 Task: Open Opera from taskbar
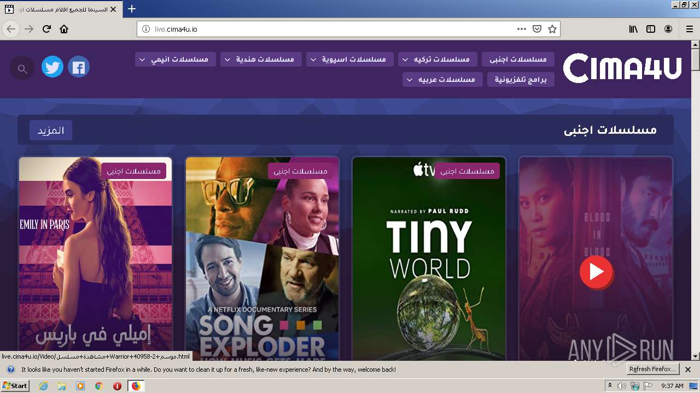117,386
